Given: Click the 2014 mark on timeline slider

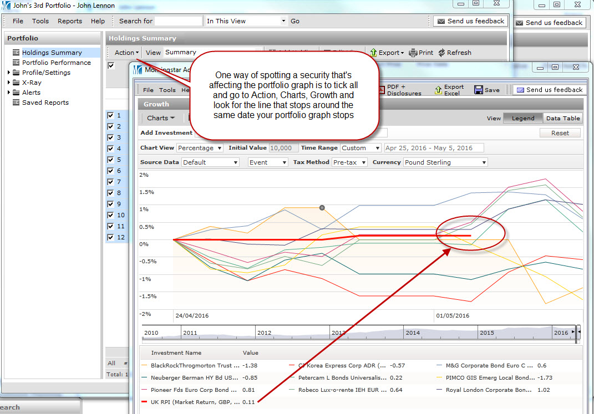Looking at the screenshot, I should 413,333.
